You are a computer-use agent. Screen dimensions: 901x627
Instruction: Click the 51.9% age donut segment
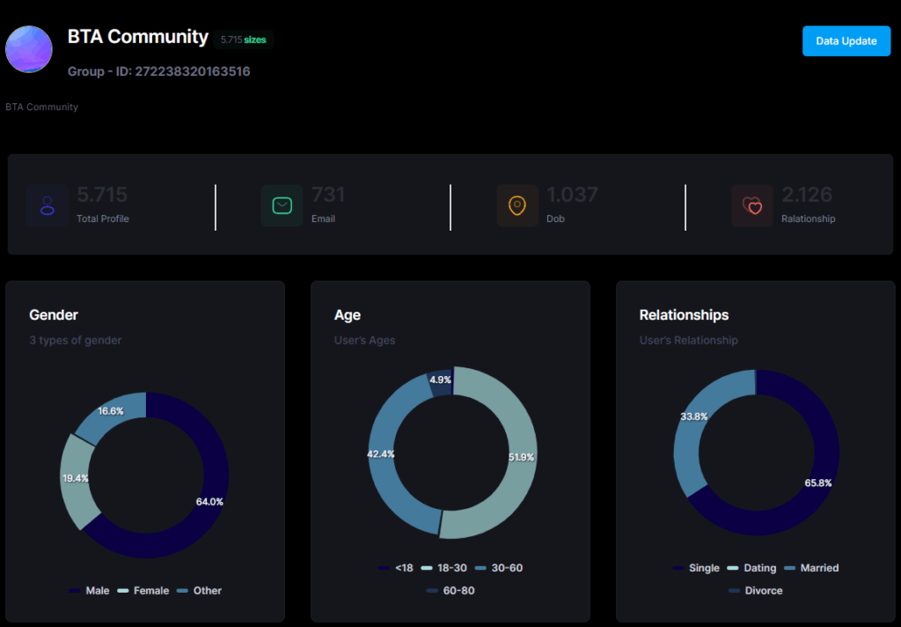[x=517, y=457]
